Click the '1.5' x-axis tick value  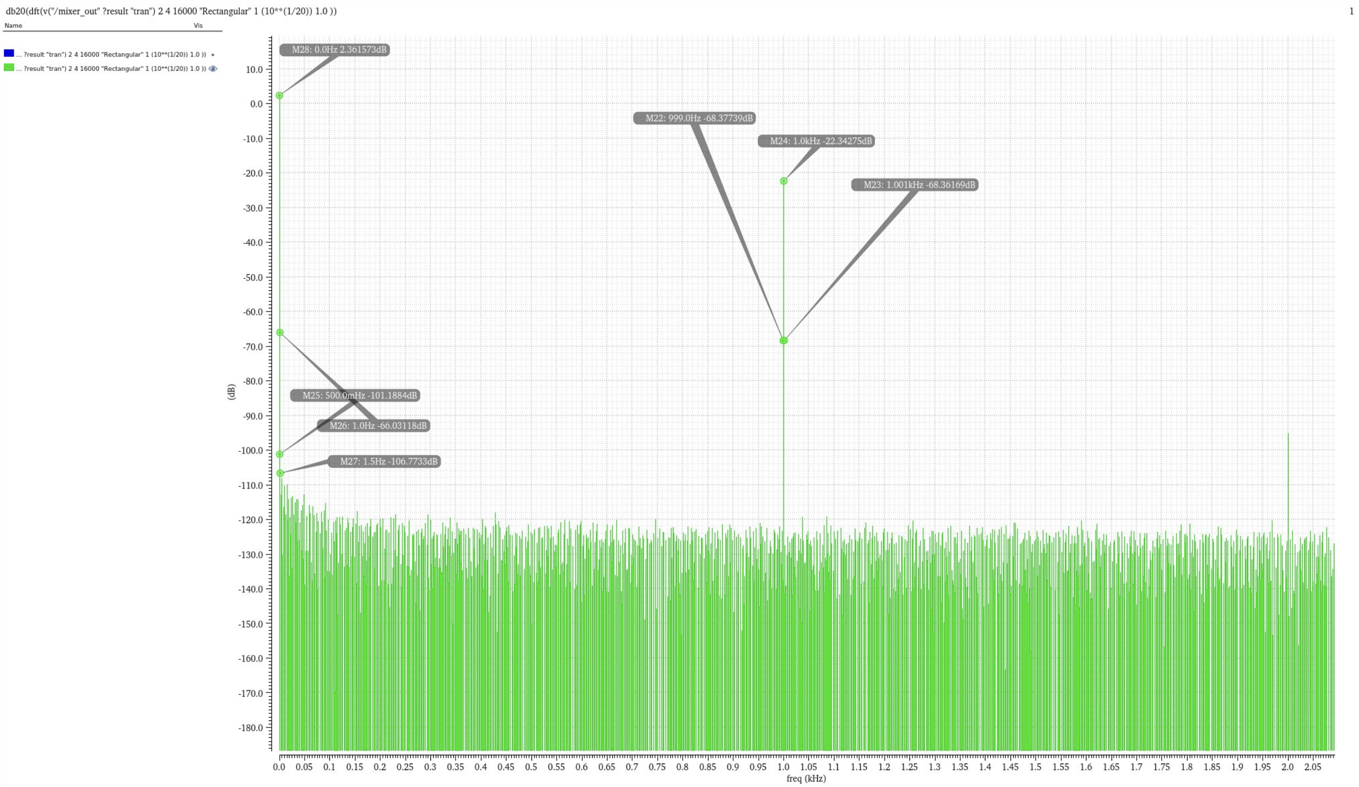click(x=1036, y=767)
